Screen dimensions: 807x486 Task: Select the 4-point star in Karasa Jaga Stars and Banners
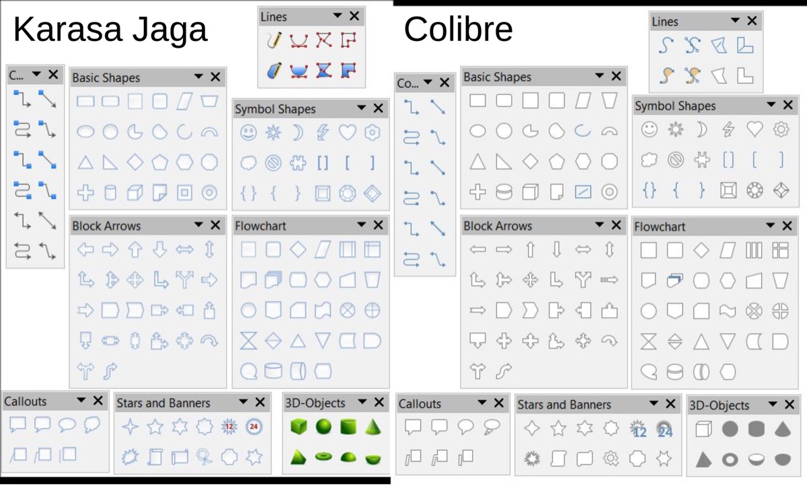tap(129, 427)
